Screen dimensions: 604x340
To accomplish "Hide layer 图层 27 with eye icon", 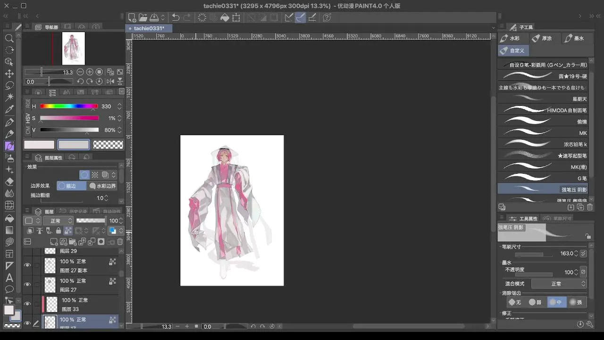I will pyautogui.click(x=27, y=285).
